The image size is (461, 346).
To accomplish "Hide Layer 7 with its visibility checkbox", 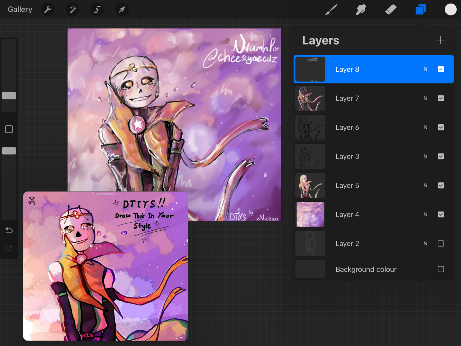I will [x=441, y=98].
